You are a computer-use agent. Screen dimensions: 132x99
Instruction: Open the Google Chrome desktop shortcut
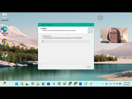point(4,44)
